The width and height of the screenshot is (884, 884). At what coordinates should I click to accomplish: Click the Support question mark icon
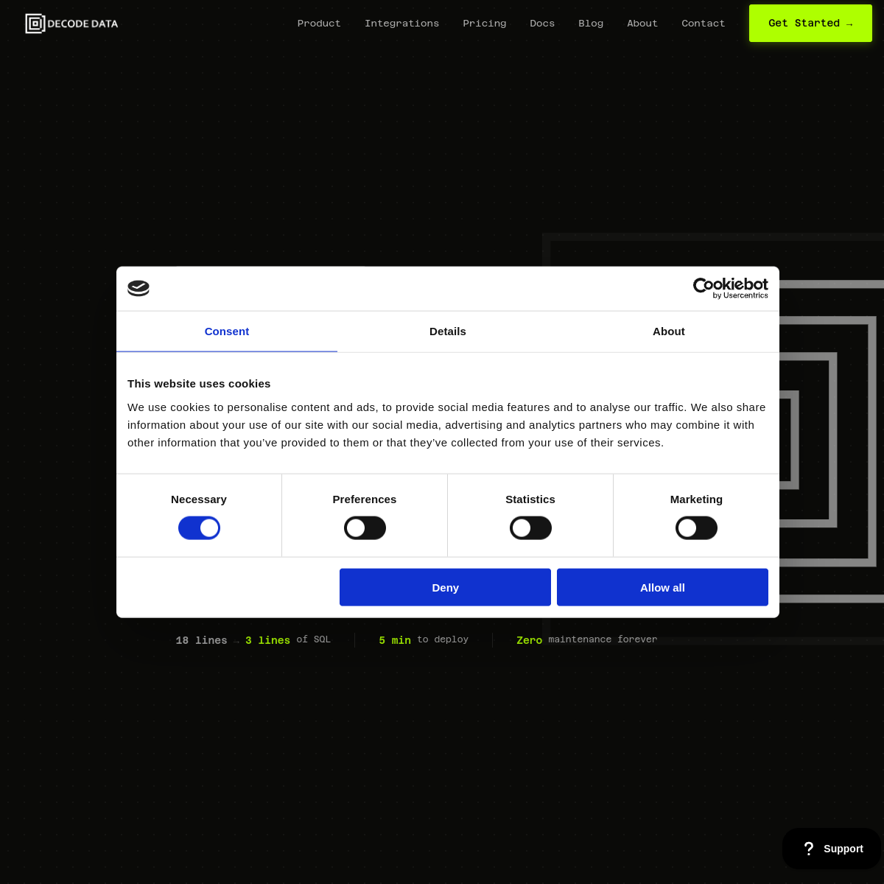808,849
